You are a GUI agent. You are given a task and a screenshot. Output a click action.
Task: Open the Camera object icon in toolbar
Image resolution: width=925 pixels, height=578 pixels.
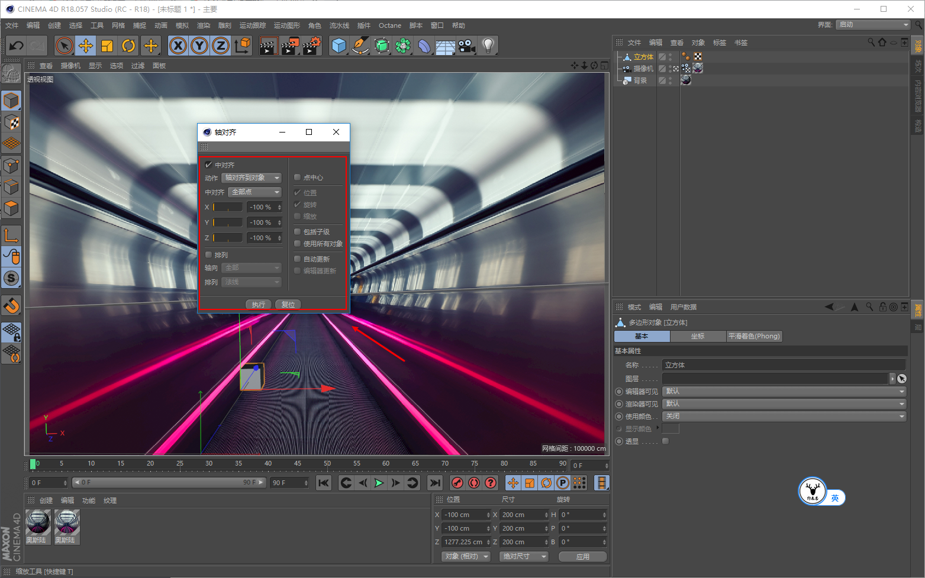pos(467,46)
